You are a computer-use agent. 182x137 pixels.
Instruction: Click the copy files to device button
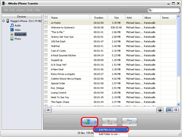87,122
